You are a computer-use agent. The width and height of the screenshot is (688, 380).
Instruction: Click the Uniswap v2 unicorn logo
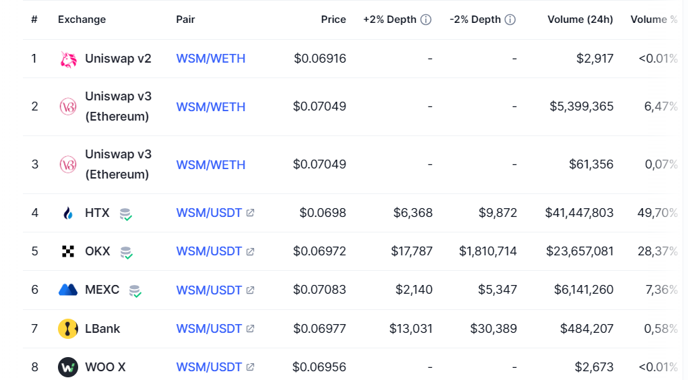[68, 59]
